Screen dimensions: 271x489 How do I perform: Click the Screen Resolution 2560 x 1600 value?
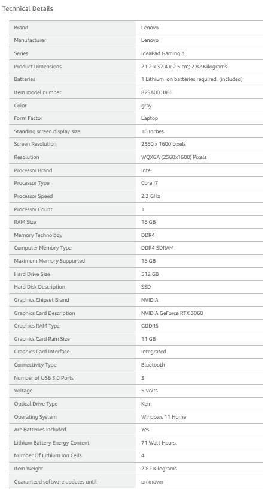click(163, 144)
